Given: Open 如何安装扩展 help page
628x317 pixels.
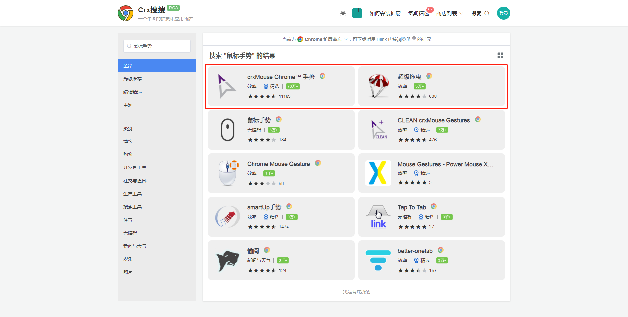Looking at the screenshot, I should [385, 13].
